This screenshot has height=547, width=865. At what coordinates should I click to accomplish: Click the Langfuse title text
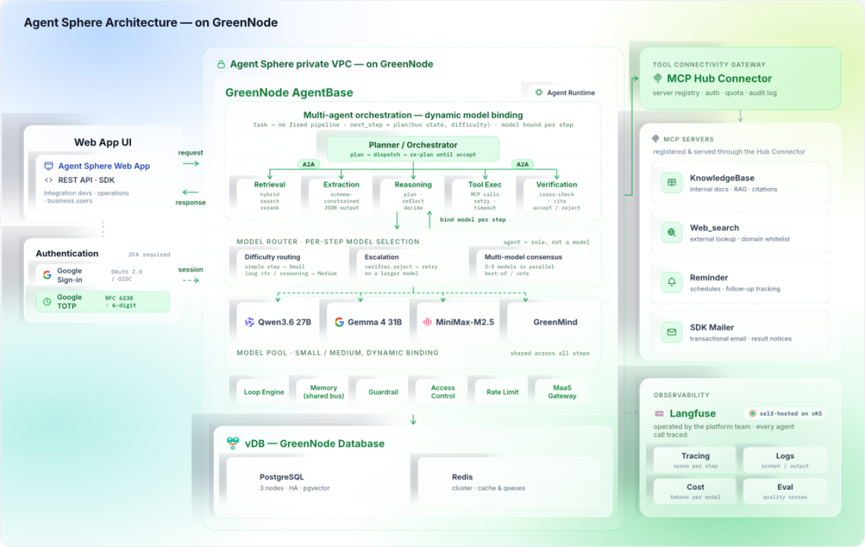[x=693, y=413]
